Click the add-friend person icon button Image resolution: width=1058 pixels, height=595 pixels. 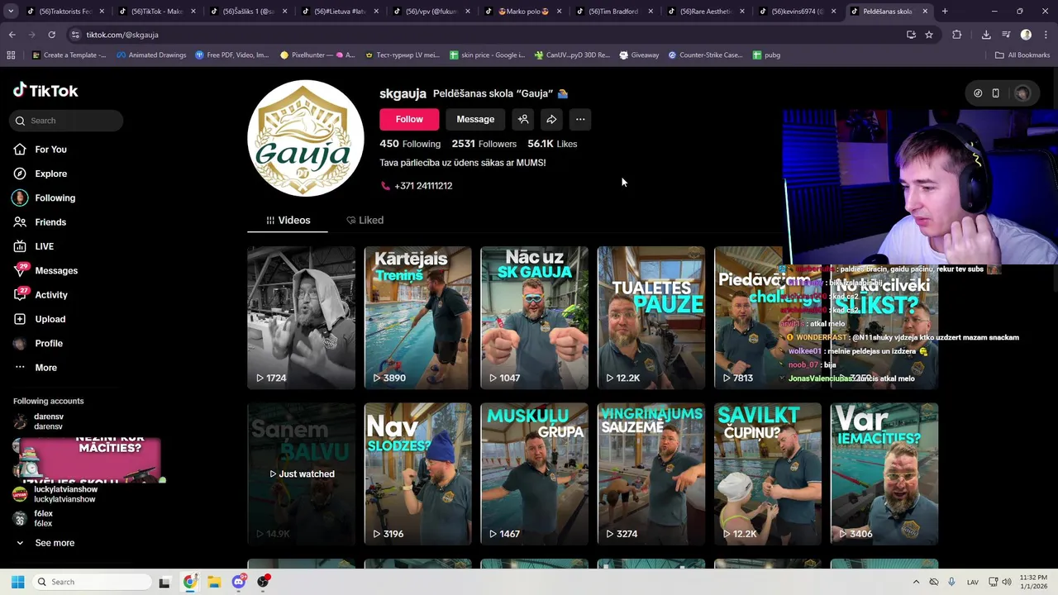coord(523,119)
